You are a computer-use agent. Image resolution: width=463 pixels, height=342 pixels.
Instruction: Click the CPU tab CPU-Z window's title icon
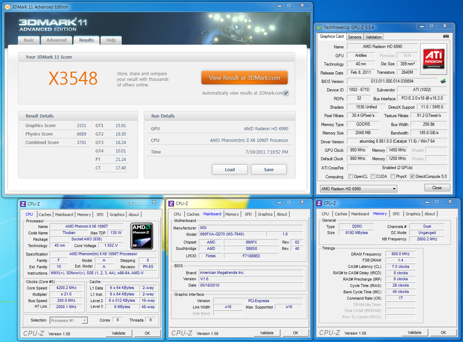click(x=23, y=204)
